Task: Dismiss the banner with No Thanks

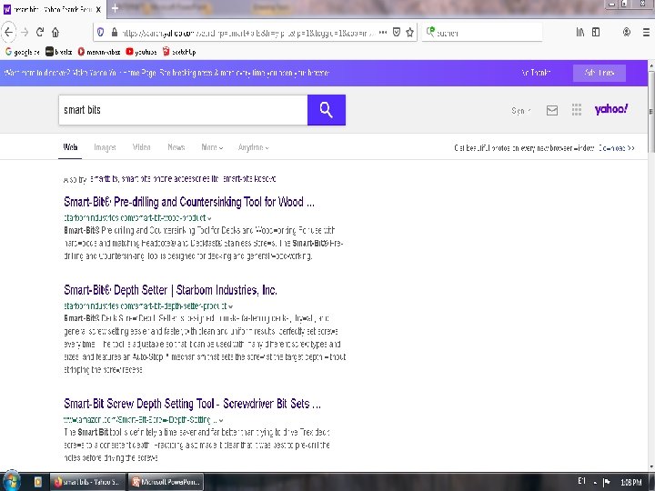Action: [x=536, y=73]
